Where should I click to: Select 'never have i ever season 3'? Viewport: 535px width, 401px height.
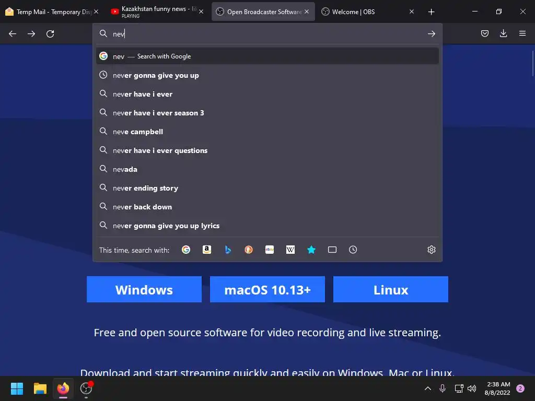pos(267,113)
